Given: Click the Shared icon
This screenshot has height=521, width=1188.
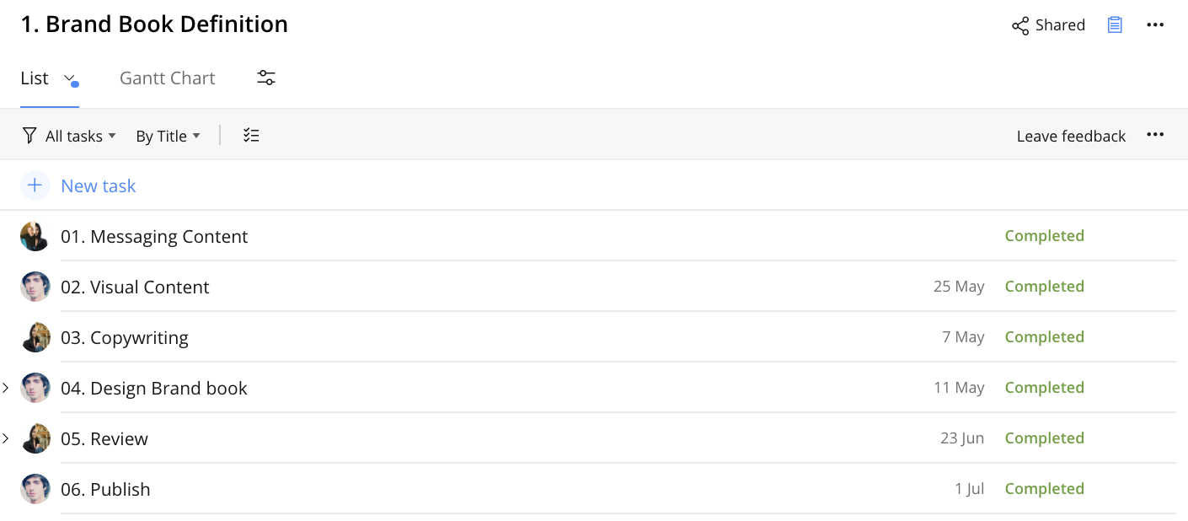Looking at the screenshot, I should click(x=1020, y=25).
